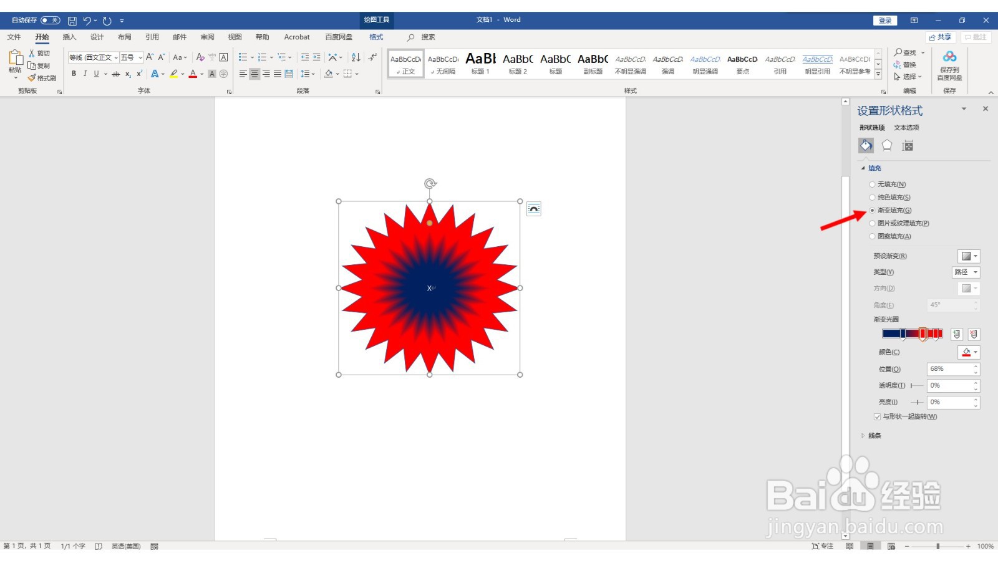Image resolution: width=998 pixels, height=561 pixels.
Task: Add a gradient stop
Action: 957,335
